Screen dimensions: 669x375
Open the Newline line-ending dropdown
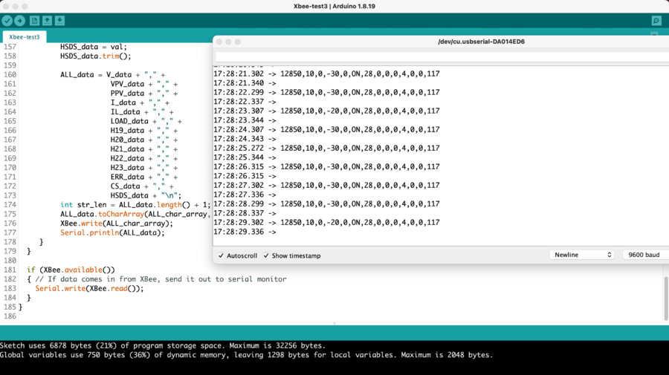coord(581,255)
